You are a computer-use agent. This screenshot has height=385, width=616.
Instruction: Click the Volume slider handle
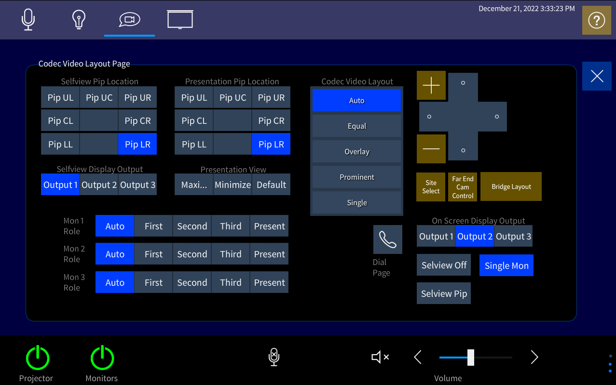coord(470,357)
